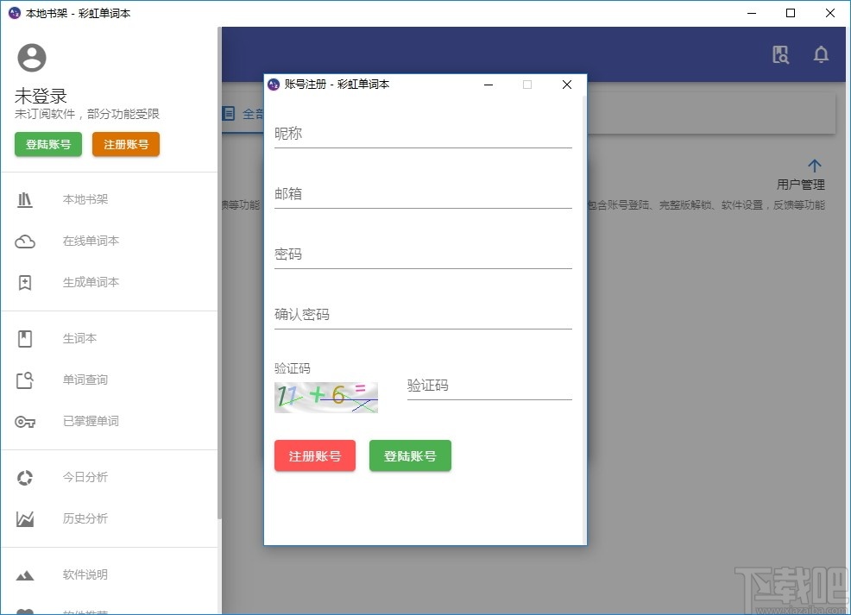
Task: Click the document list tab icon behind the dialog
Action: point(229,114)
